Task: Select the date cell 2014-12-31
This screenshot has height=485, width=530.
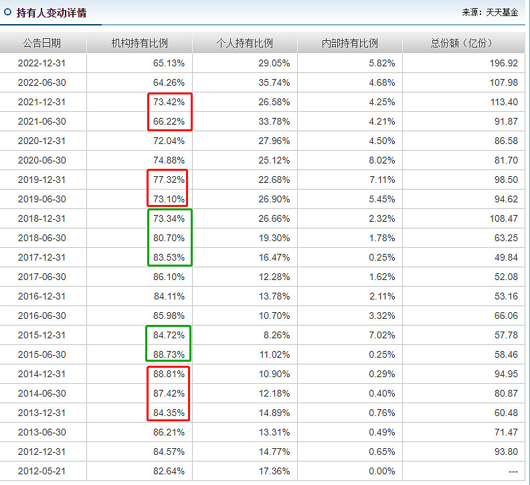Action: click(42, 374)
